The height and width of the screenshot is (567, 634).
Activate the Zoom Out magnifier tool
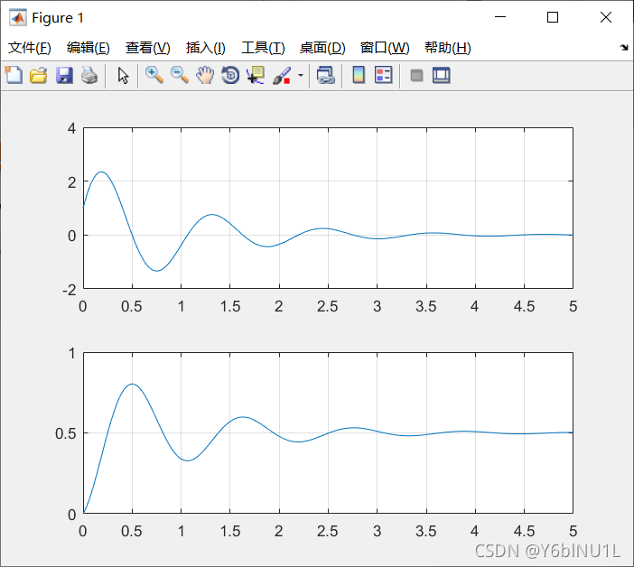180,75
